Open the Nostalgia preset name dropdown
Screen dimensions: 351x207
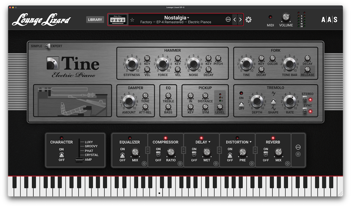click(177, 17)
